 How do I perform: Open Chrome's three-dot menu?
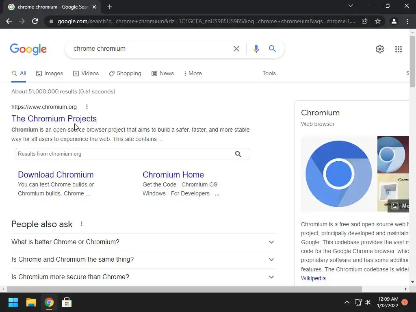(407, 21)
